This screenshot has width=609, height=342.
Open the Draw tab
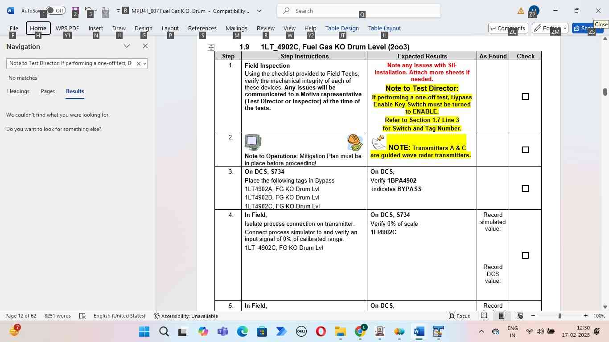[x=119, y=28]
